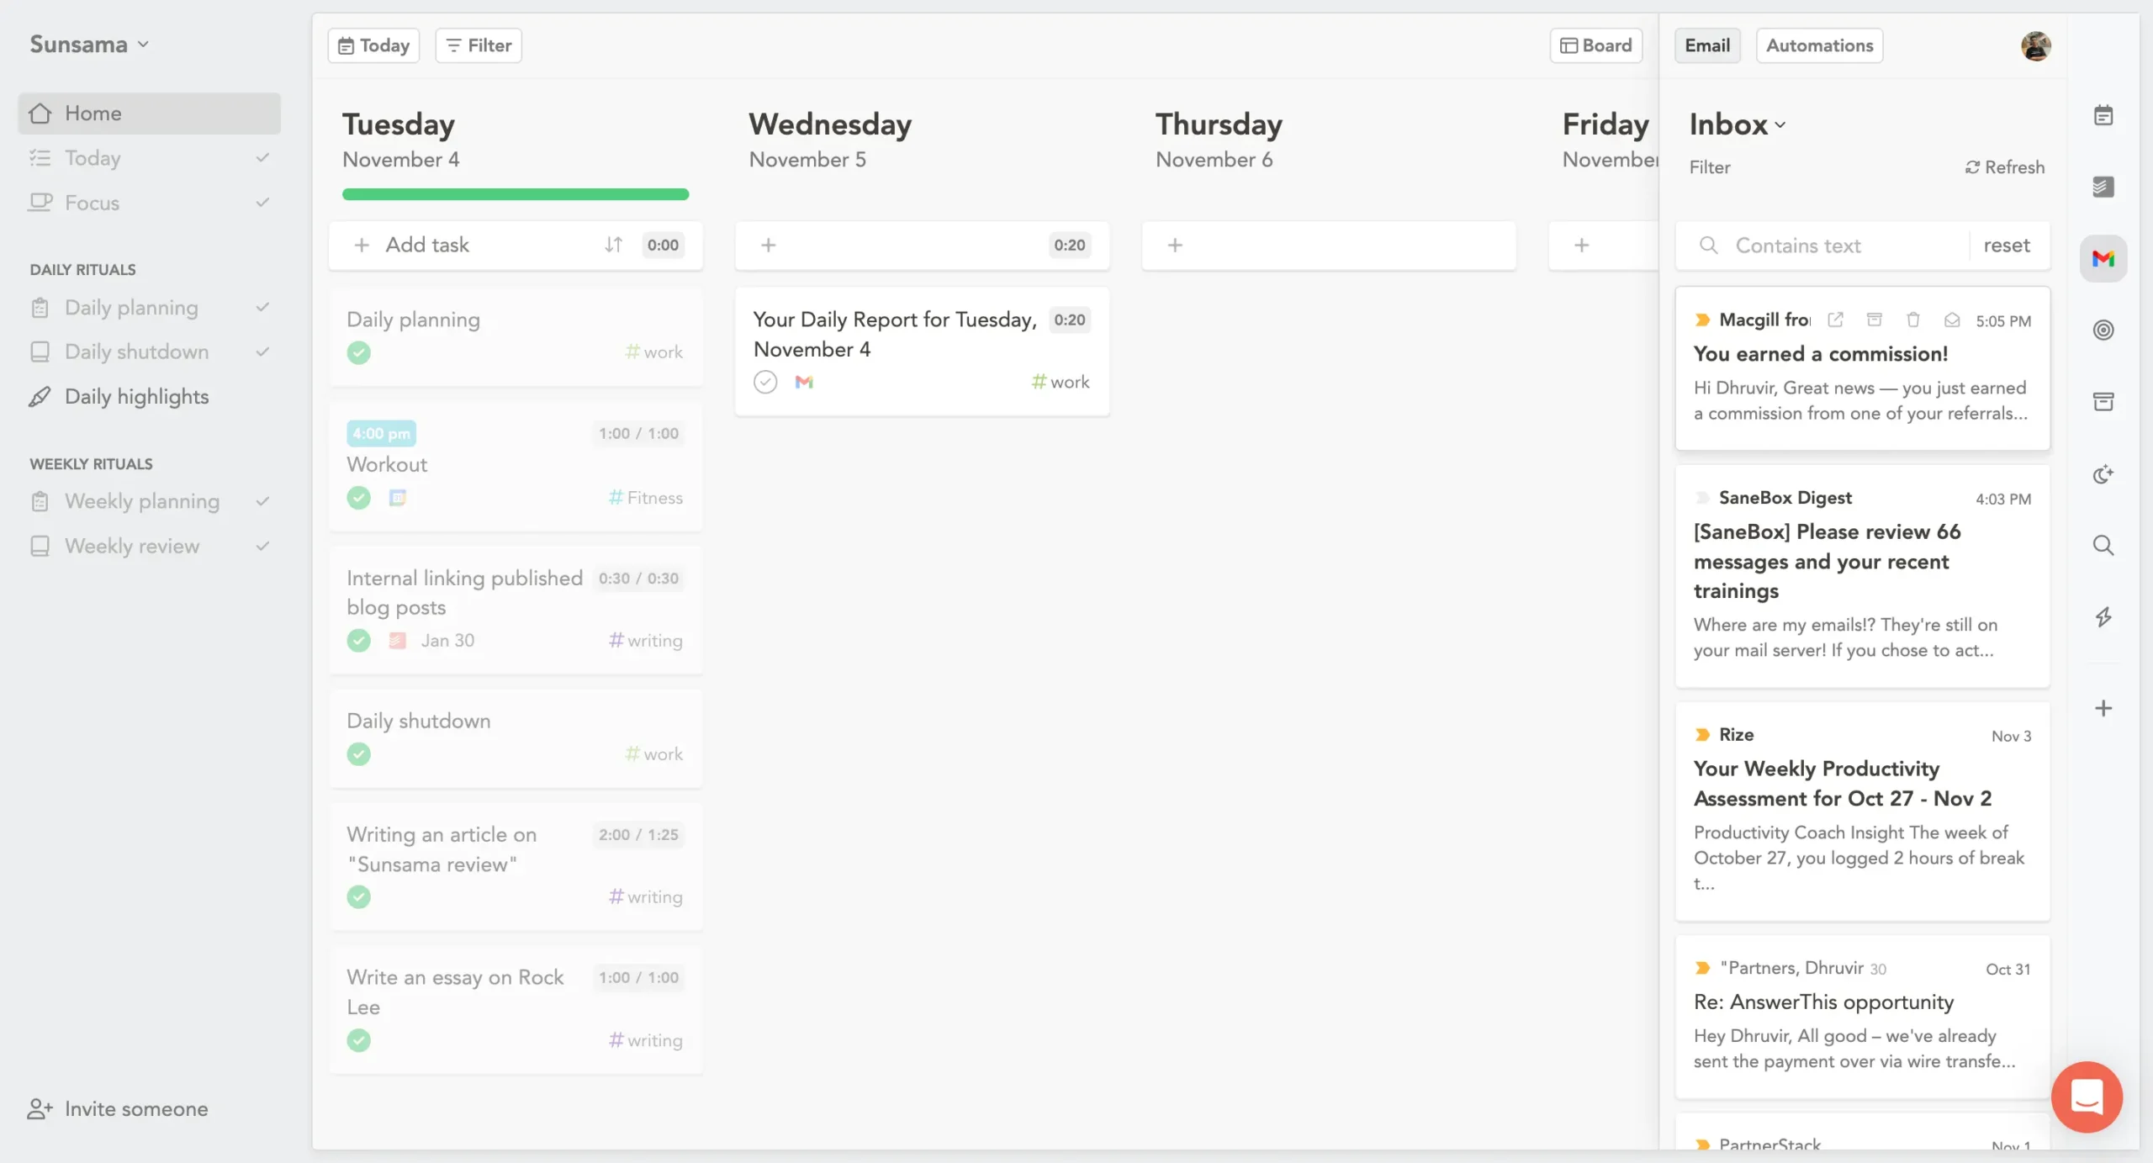The width and height of the screenshot is (2153, 1163).
Task: Archive the Macgill commission email
Action: coord(1874,320)
